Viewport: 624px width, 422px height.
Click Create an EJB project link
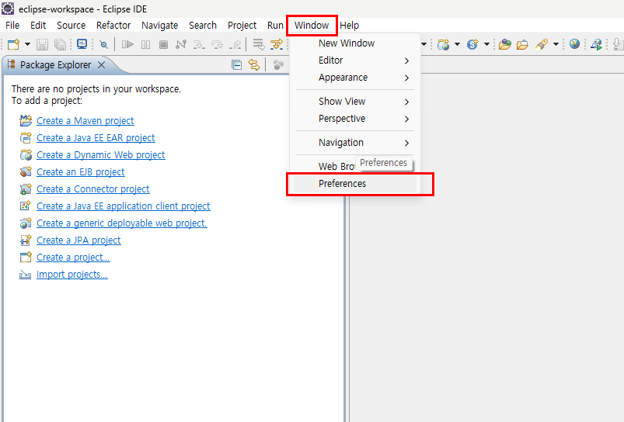80,172
